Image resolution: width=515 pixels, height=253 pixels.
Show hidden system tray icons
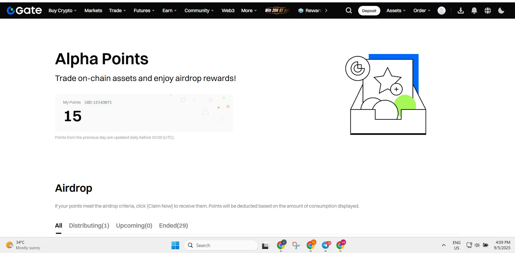tap(443, 245)
